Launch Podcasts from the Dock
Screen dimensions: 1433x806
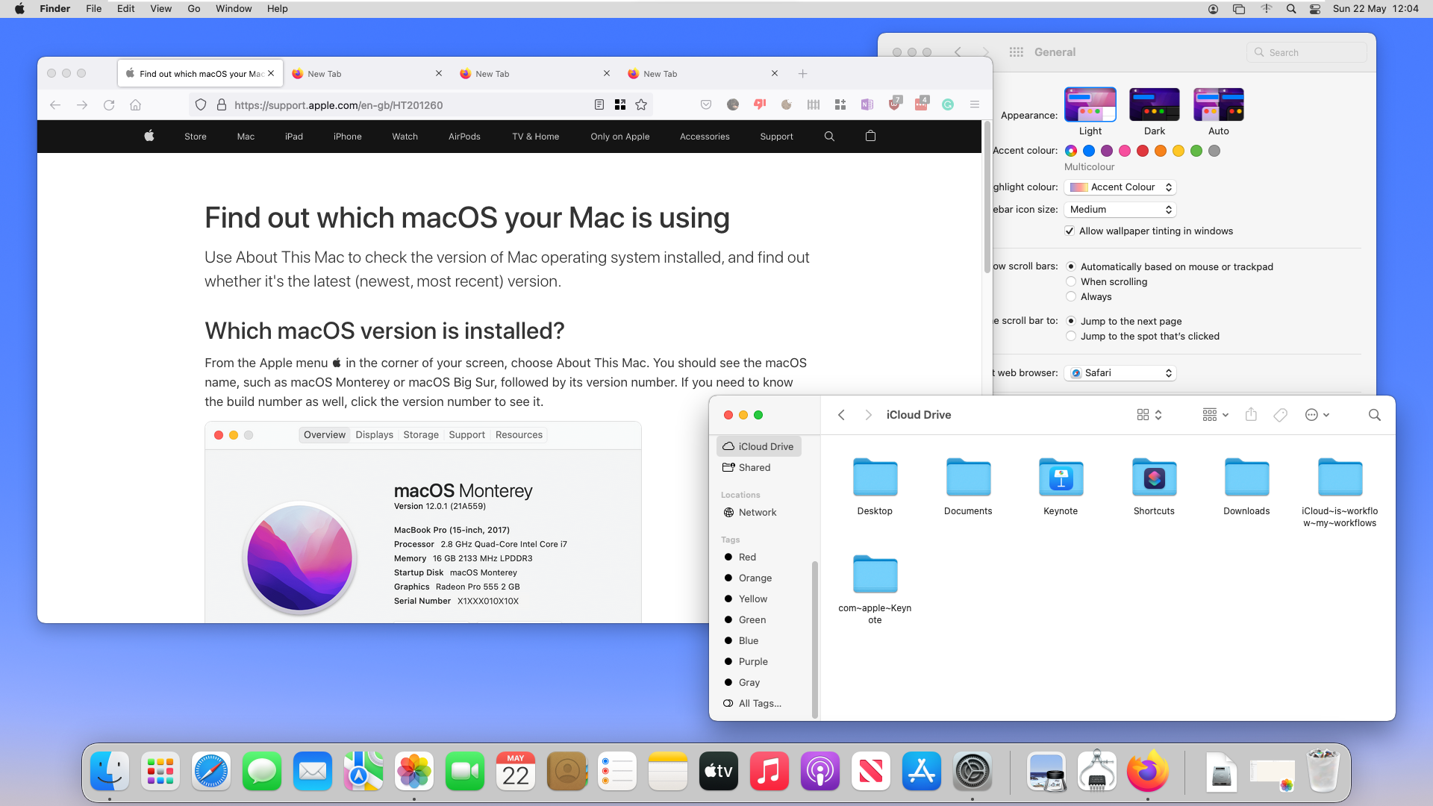(819, 772)
